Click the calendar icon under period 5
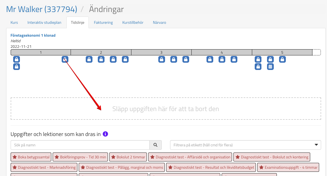This screenshot has width=327, height=176. tap(270, 67)
